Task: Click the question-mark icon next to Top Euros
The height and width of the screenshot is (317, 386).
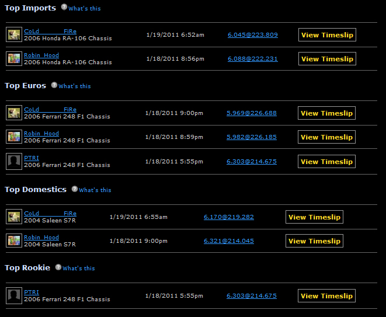Action: pos(54,85)
